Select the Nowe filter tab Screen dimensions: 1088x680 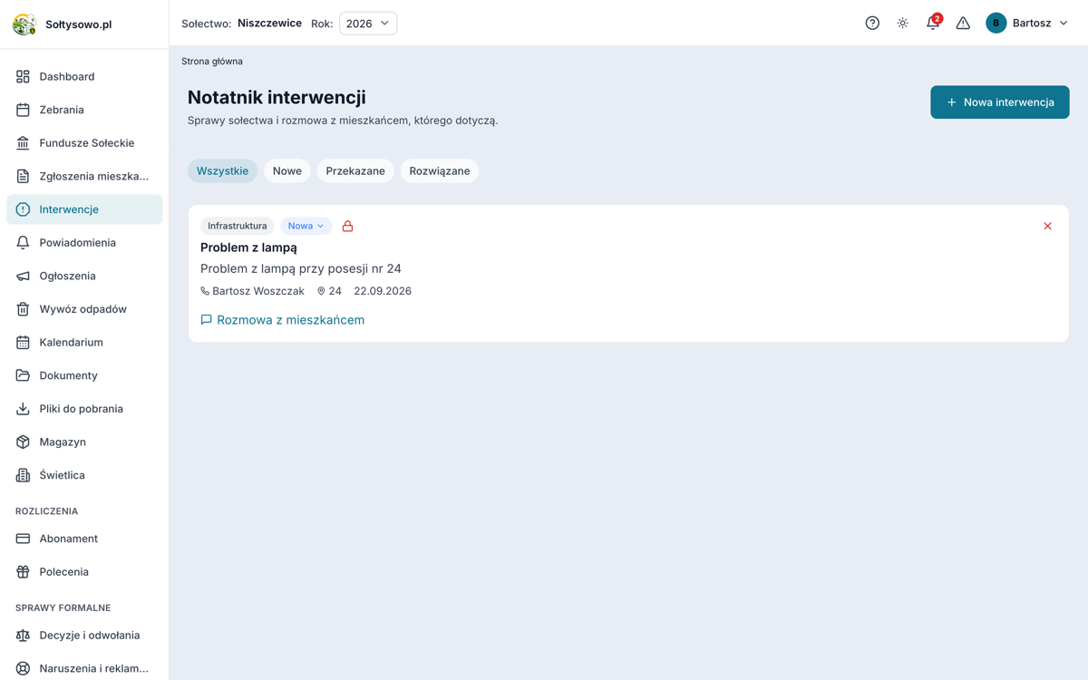pos(287,170)
